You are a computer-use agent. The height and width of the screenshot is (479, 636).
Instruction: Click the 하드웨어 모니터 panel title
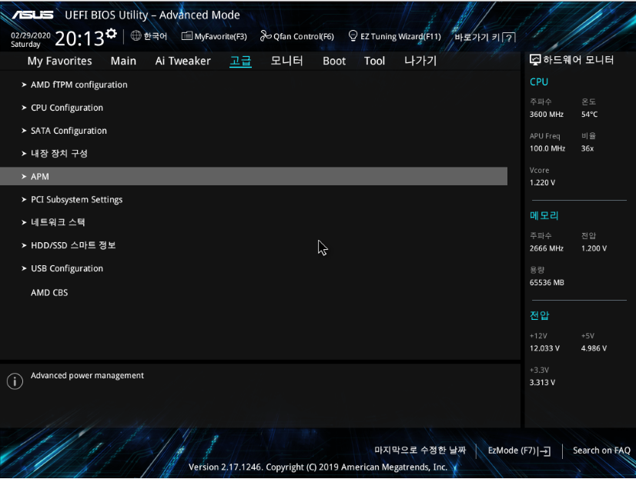coord(578,60)
